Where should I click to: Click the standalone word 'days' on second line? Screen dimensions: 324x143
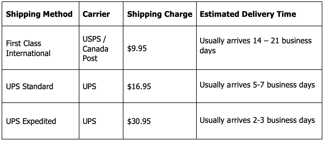coord(207,51)
